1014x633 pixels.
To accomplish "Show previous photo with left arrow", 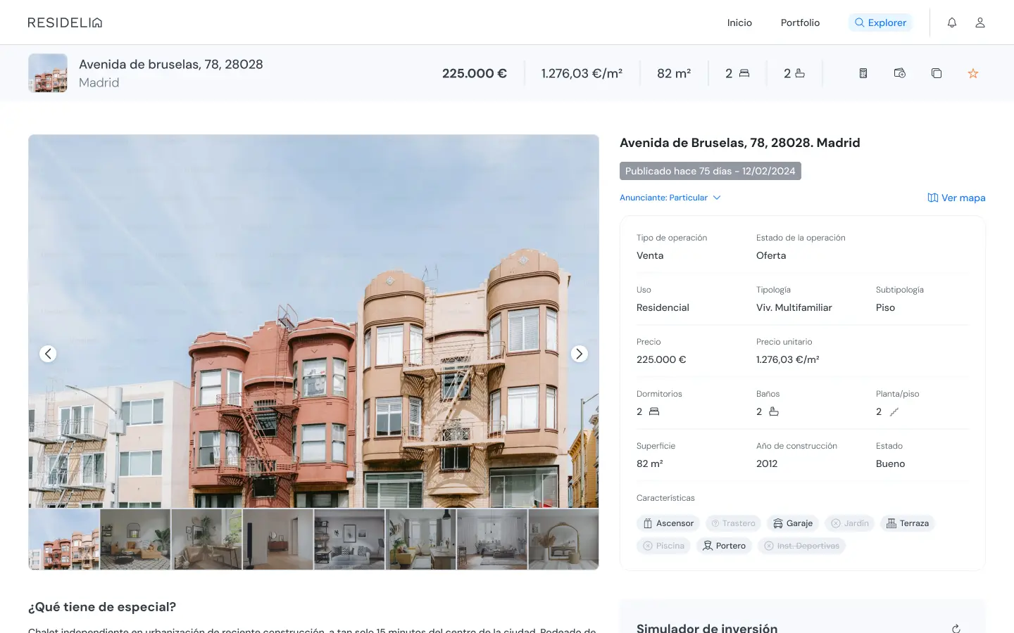I will point(48,354).
